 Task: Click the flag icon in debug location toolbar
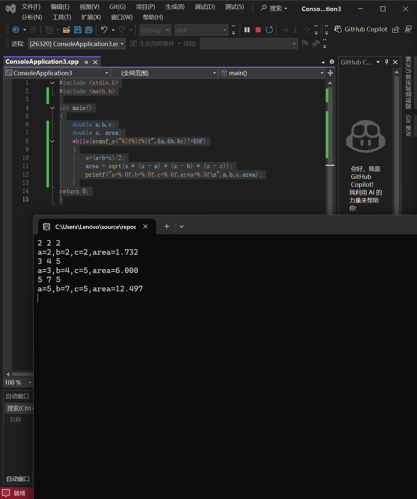[x=305, y=43]
